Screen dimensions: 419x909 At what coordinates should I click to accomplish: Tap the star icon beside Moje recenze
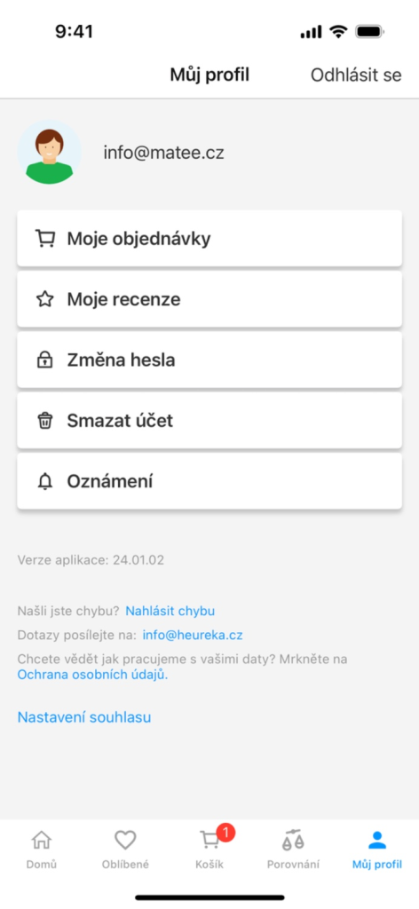[44, 300]
